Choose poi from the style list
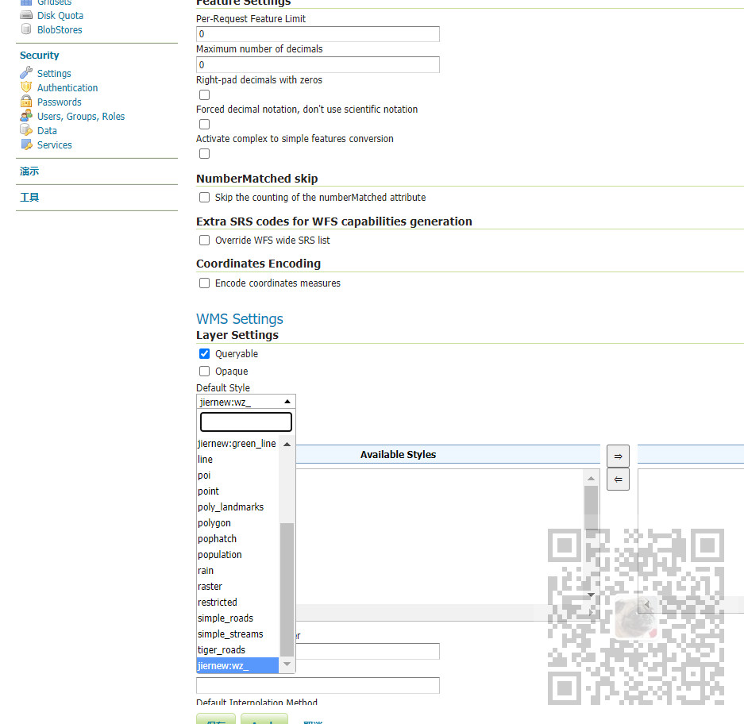Image resolution: width=744 pixels, height=724 pixels. point(237,476)
